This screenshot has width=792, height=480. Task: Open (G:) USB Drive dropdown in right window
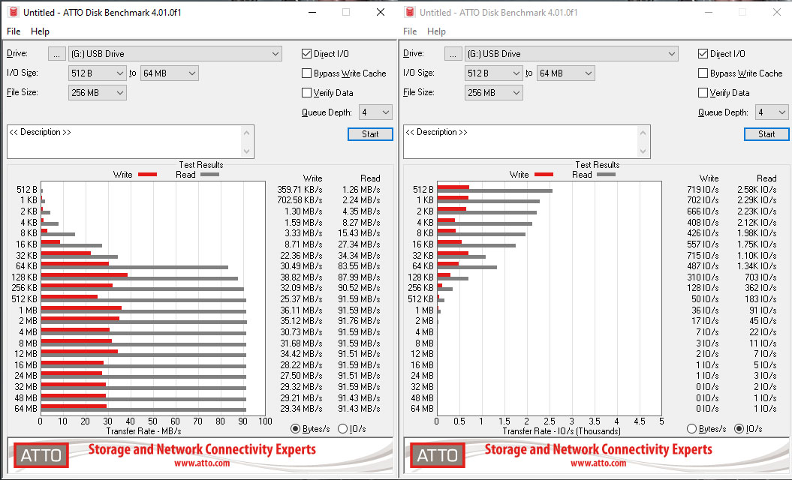pyautogui.click(x=571, y=53)
